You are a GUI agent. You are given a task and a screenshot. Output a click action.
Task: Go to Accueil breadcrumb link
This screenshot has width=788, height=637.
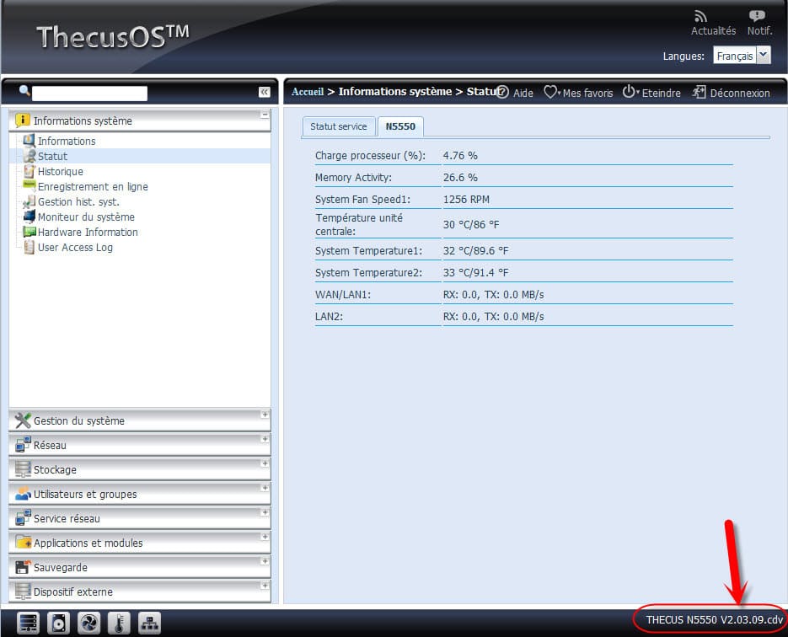click(308, 92)
